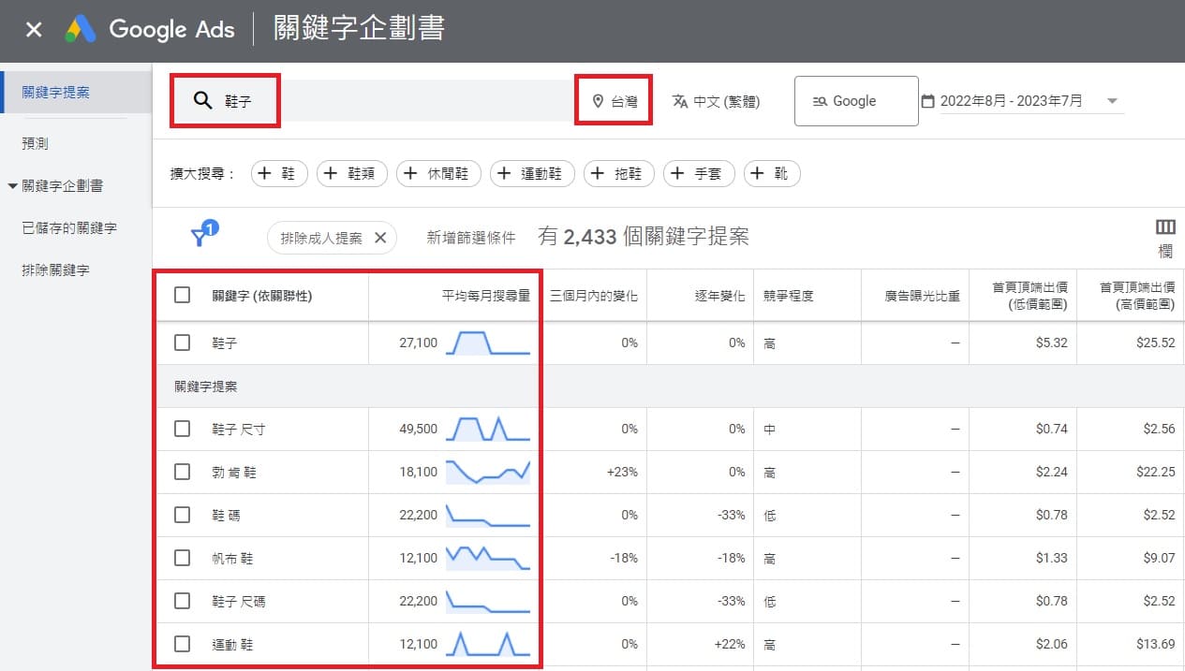The height and width of the screenshot is (671, 1185).
Task: Check the 運動鞋 table row checkbox
Action: (x=183, y=644)
